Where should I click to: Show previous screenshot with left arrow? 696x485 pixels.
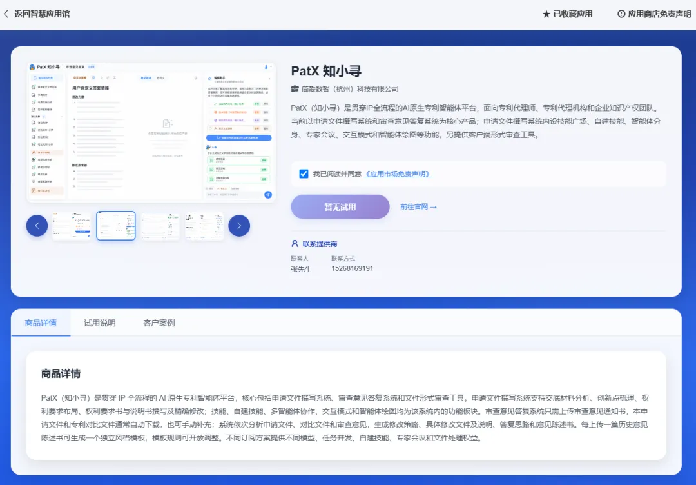pyautogui.click(x=37, y=226)
